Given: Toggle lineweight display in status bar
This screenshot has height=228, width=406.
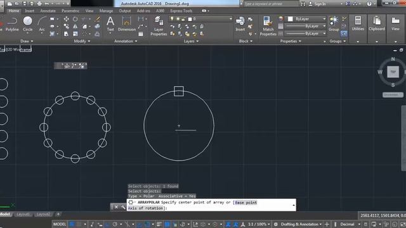Looking at the screenshot, I should 159,224.
